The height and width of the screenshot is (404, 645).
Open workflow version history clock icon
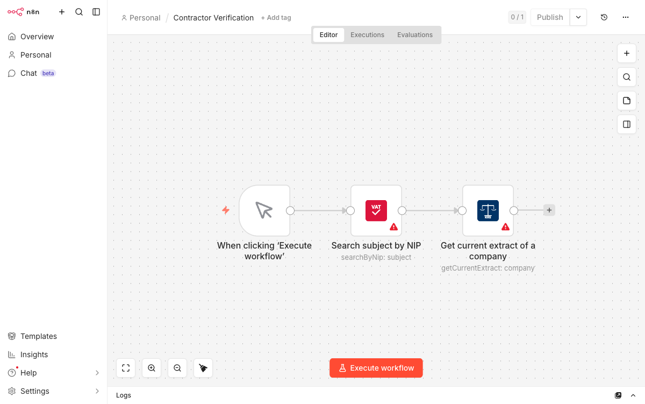[604, 17]
